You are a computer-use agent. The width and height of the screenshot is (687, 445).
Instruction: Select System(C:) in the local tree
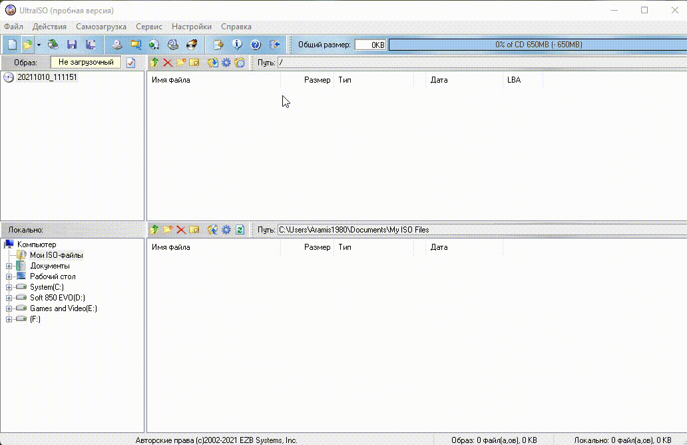[x=47, y=287]
